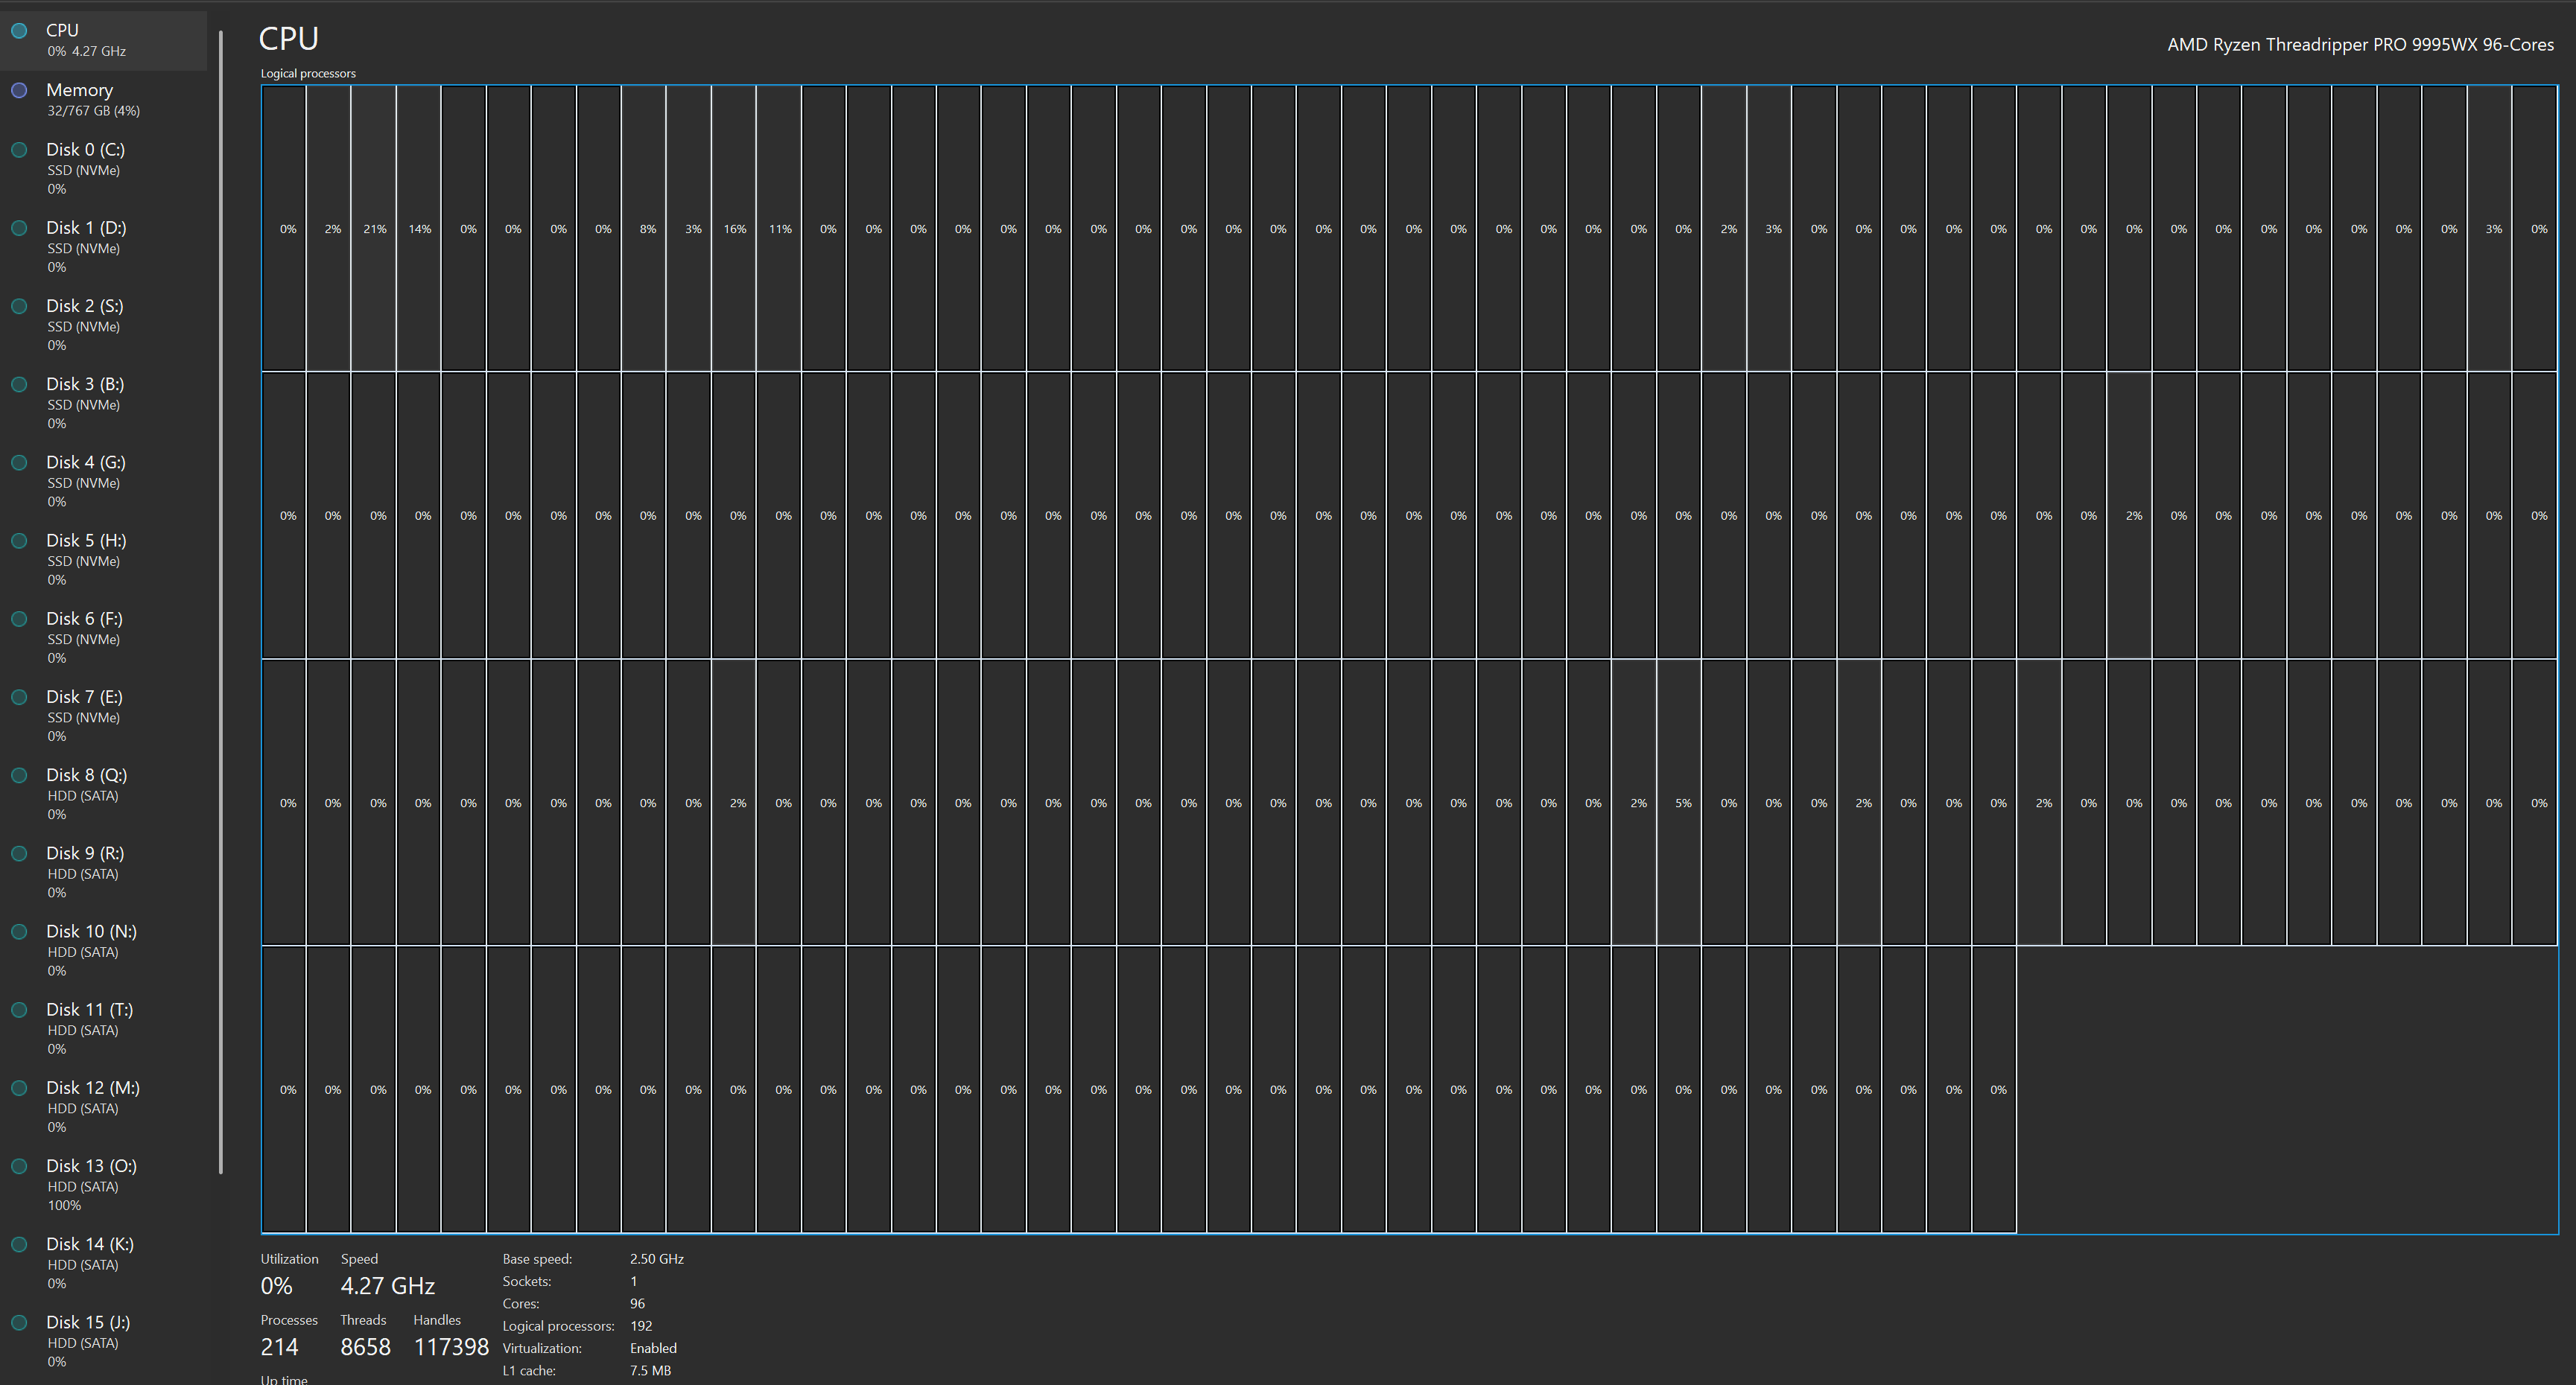
Task: Click the Disk 15 (J:) circle icon
Action: 19,1322
